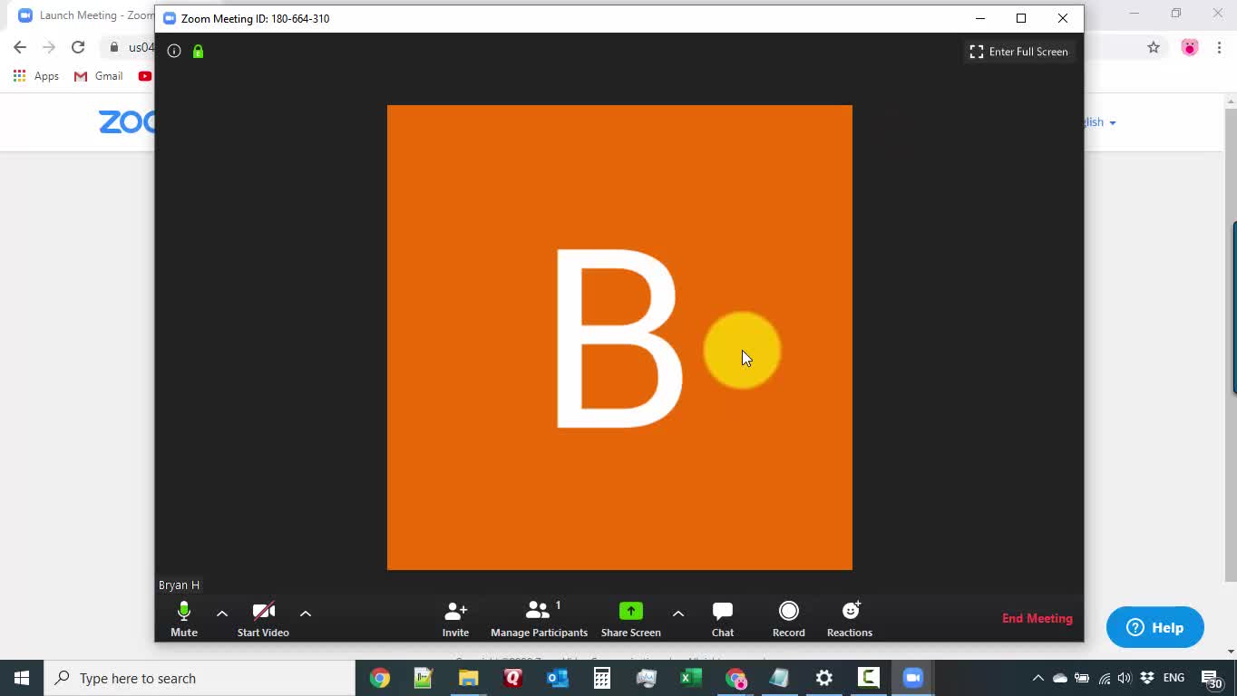Image resolution: width=1237 pixels, height=696 pixels.
Task: Open Gmail bookmark in bookmarks bar
Action: coord(99,76)
